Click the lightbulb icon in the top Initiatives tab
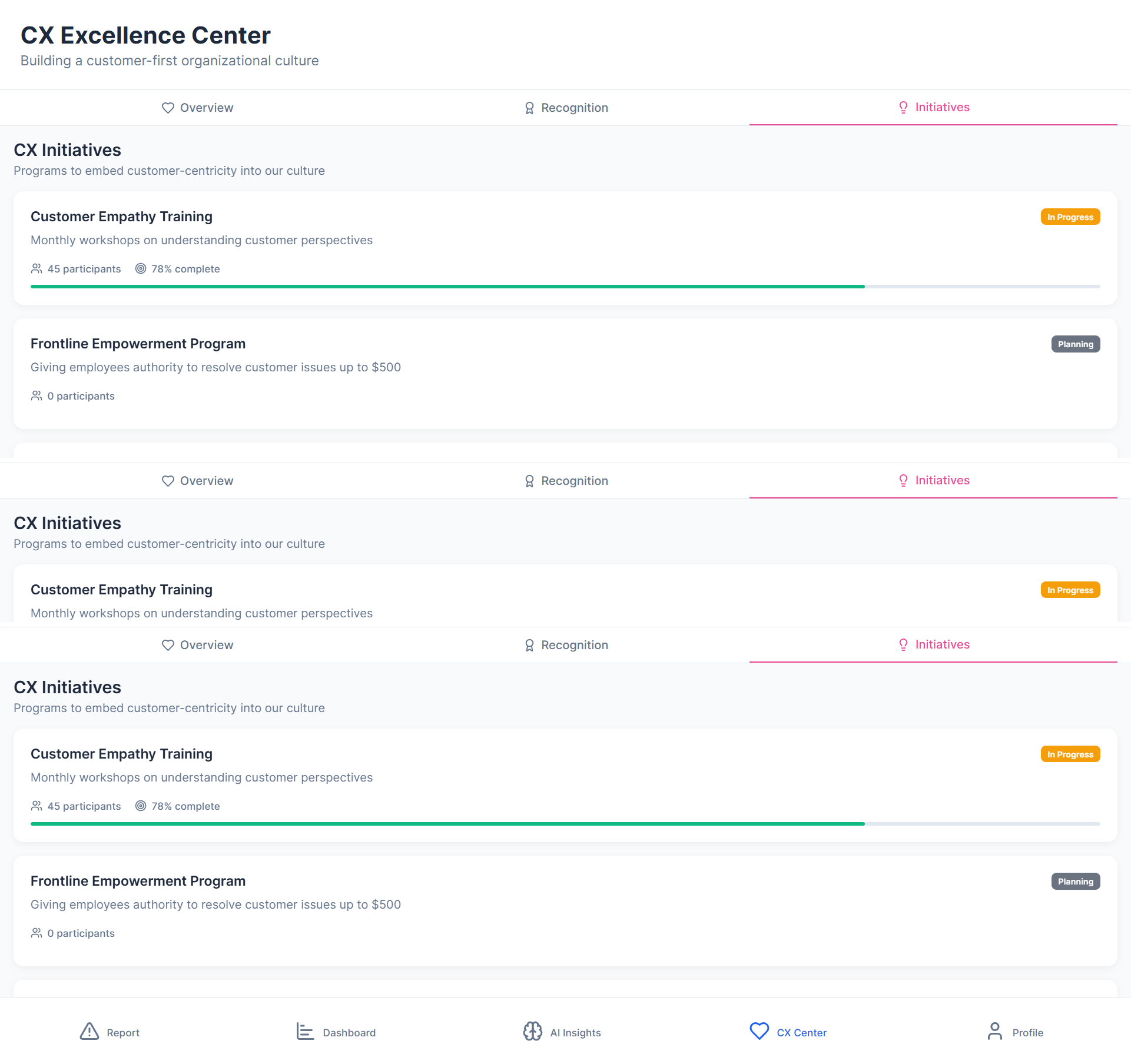The width and height of the screenshot is (1131, 1064). point(903,108)
